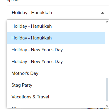Click the scrollbar track below the thumb
The width and height of the screenshot is (109, 109).
coord(107,103)
